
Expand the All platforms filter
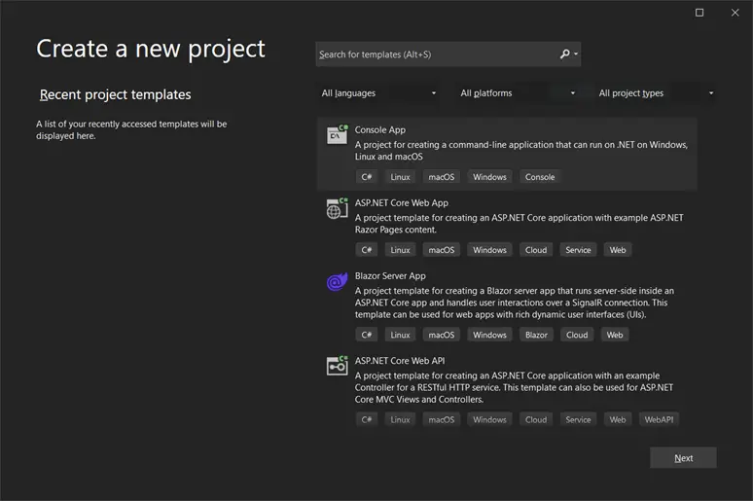518,93
